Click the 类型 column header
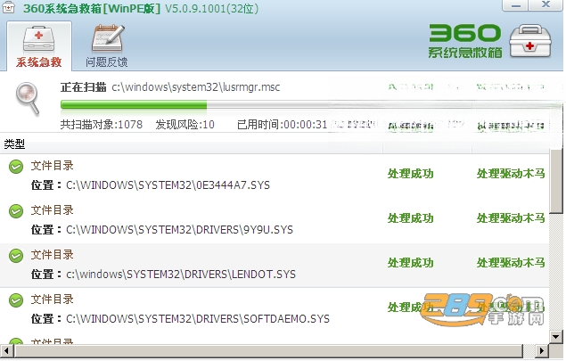This screenshot has width=566, height=361. pos(14,144)
